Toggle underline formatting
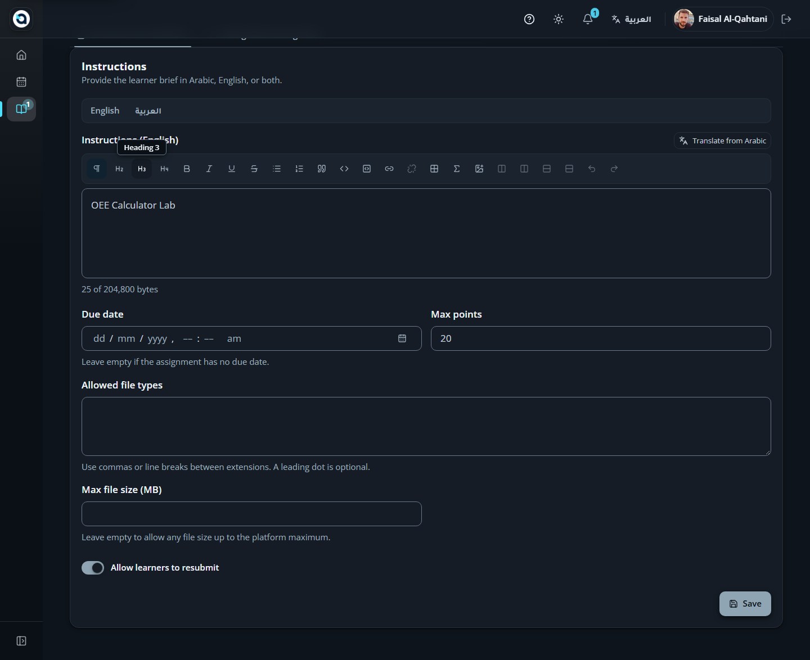The width and height of the screenshot is (810, 660). click(x=232, y=169)
